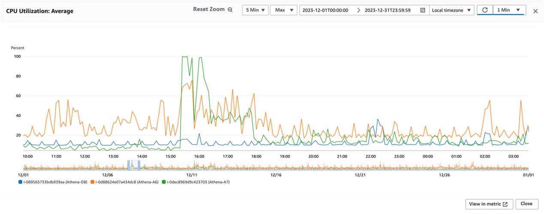Screen dimensions: 544x214
Task: Click the end date field 2023-12-31T23:59:59
Action: [x=387, y=10]
